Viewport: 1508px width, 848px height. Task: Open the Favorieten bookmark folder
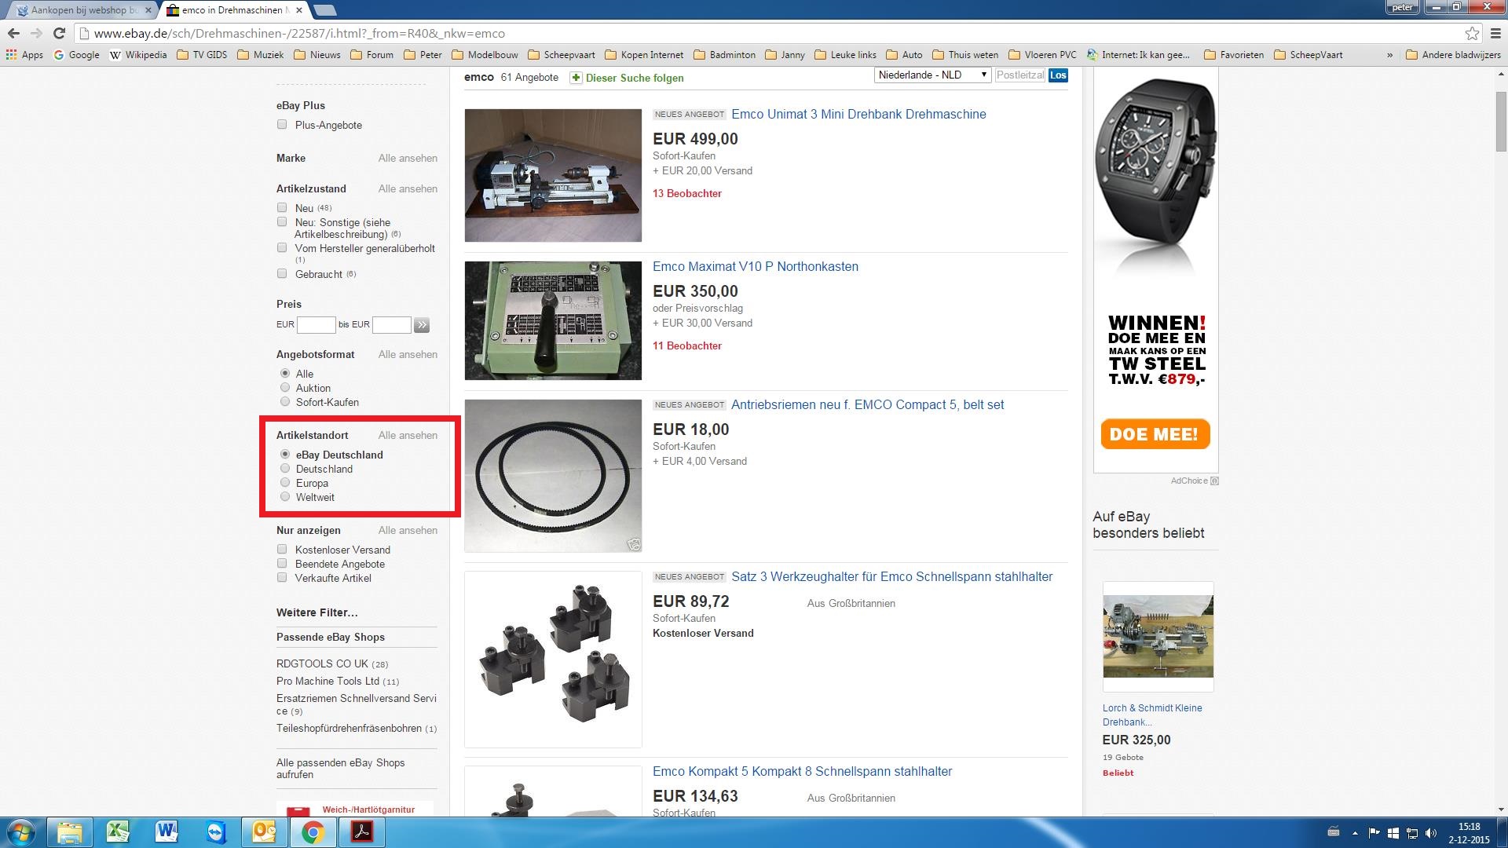pyautogui.click(x=1234, y=55)
